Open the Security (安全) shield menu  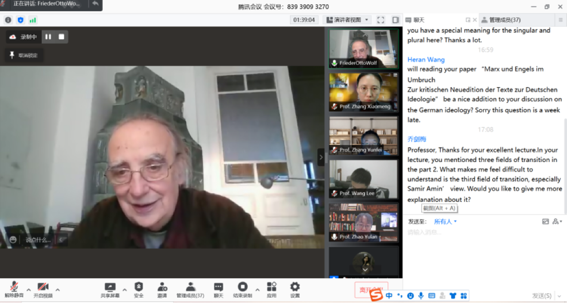(139, 289)
